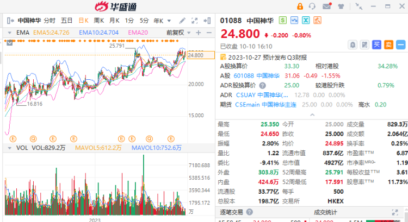Collapse the left panel beside 中国神华 chart

point(10,21)
